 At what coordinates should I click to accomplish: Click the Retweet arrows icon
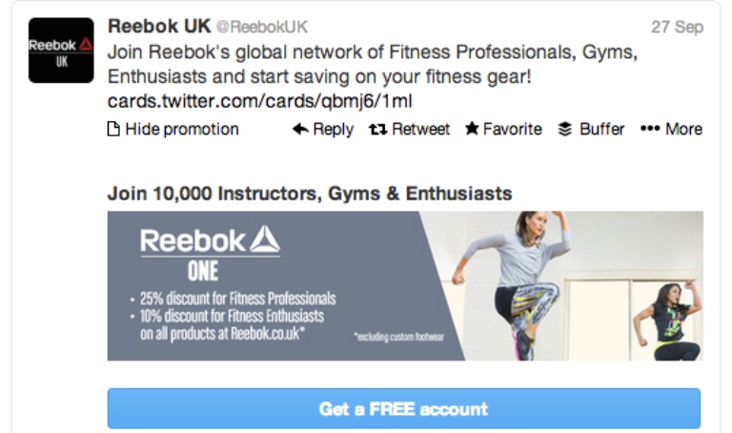(x=377, y=129)
